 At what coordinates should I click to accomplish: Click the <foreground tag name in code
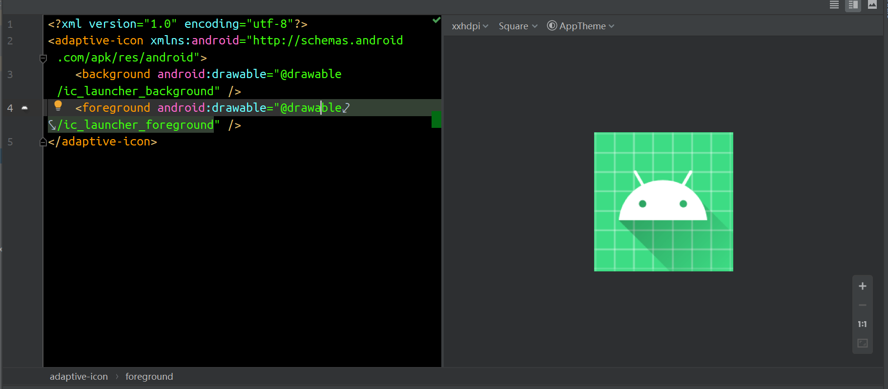pyautogui.click(x=113, y=108)
